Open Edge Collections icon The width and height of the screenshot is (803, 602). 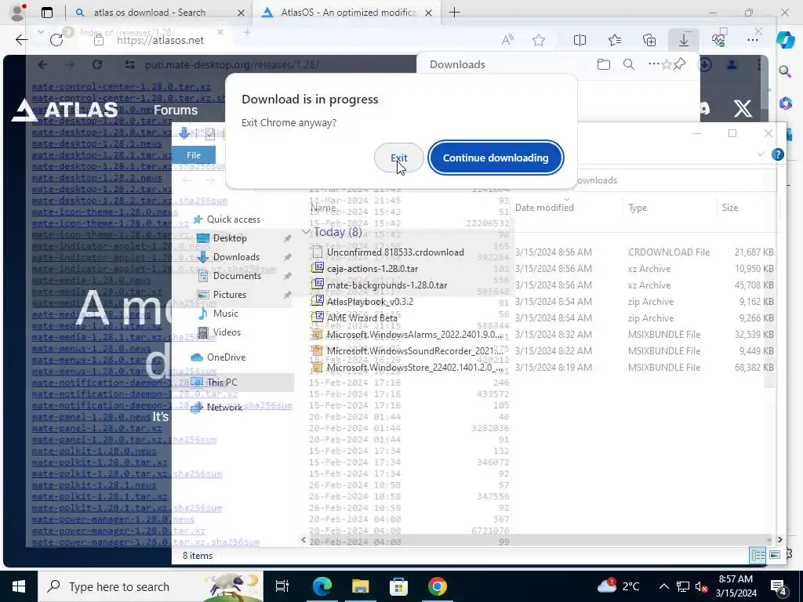pyautogui.click(x=649, y=40)
